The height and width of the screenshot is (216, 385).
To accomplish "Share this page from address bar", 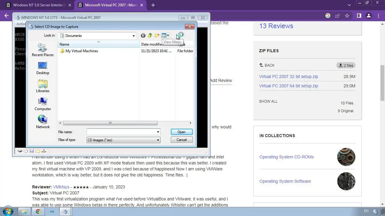I will tap(337, 16).
